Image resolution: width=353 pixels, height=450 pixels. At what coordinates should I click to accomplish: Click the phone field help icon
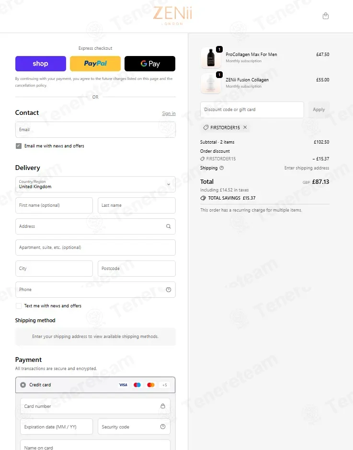[168, 290]
